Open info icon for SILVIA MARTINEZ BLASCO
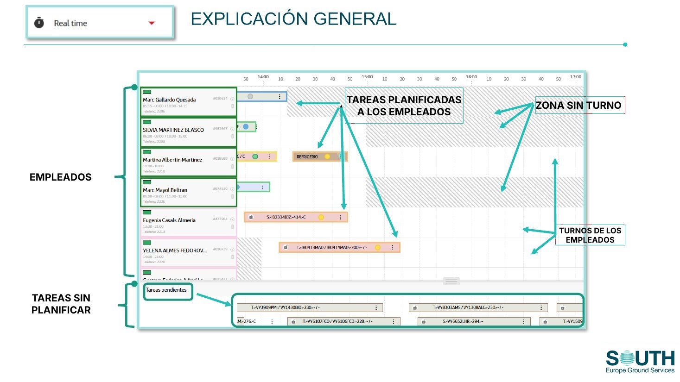The height and width of the screenshot is (382, 680). click(x=232, y=129)
